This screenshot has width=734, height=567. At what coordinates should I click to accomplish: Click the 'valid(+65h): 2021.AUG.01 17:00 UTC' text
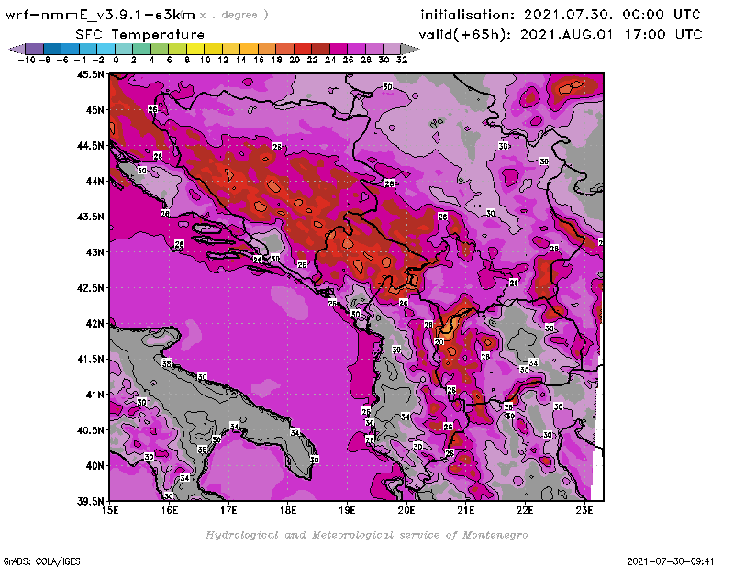[x=561, y=35]
